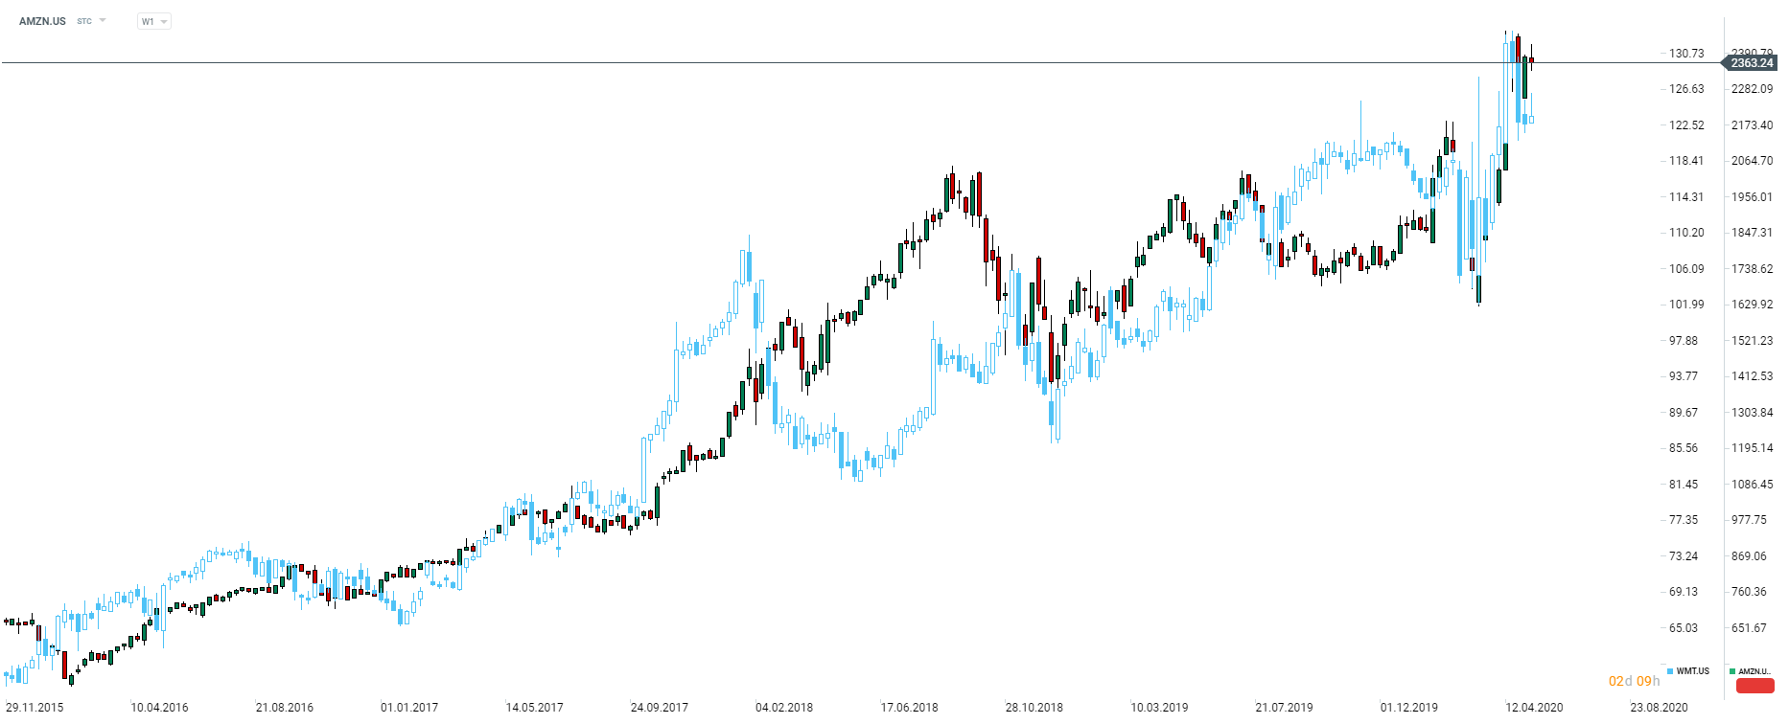
Task: Click the 02d 09h candle countdown timer
Action: [1634, 681]
